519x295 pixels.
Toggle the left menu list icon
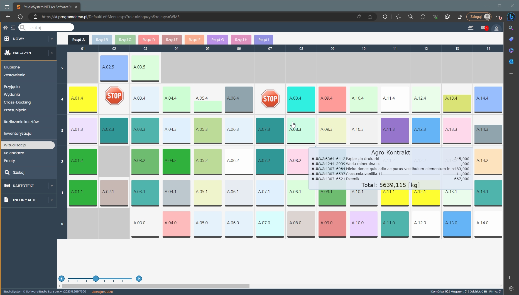coord(13,28)
